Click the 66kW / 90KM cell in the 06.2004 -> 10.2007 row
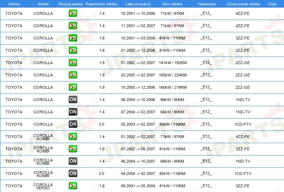The width and height of the screenshot is (284, 192). (x=172, y=161)
